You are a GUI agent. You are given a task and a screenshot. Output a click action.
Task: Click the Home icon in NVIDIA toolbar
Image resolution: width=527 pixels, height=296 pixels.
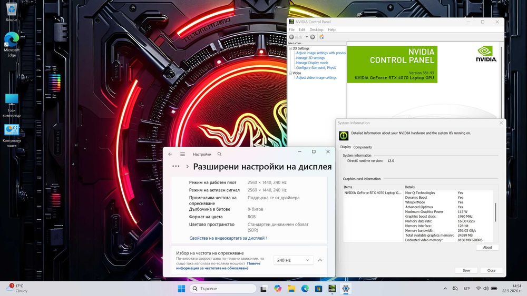[321, 37]
